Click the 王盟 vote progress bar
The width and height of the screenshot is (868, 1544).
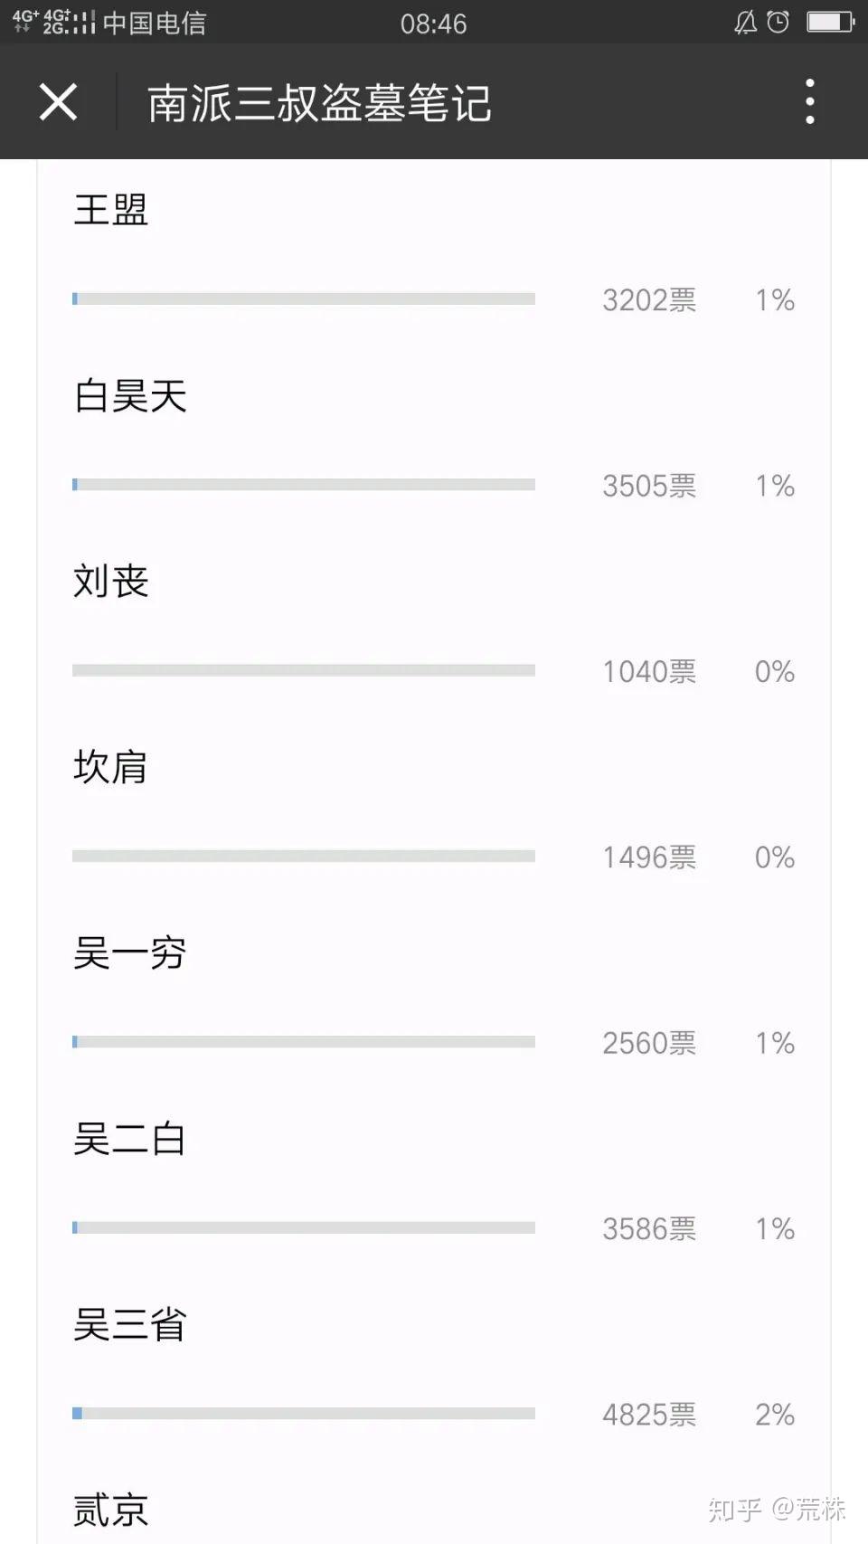tap(304, 298)
